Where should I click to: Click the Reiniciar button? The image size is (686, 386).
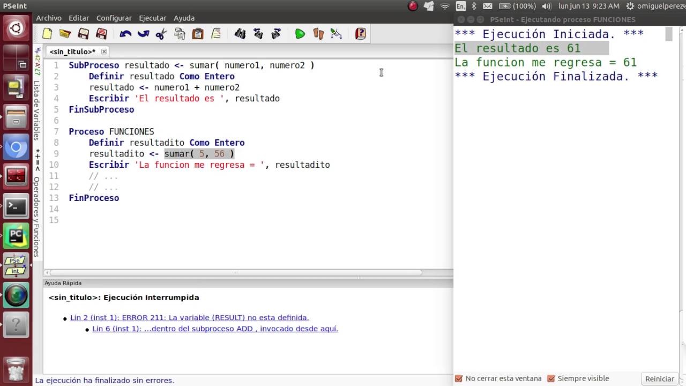659,378
